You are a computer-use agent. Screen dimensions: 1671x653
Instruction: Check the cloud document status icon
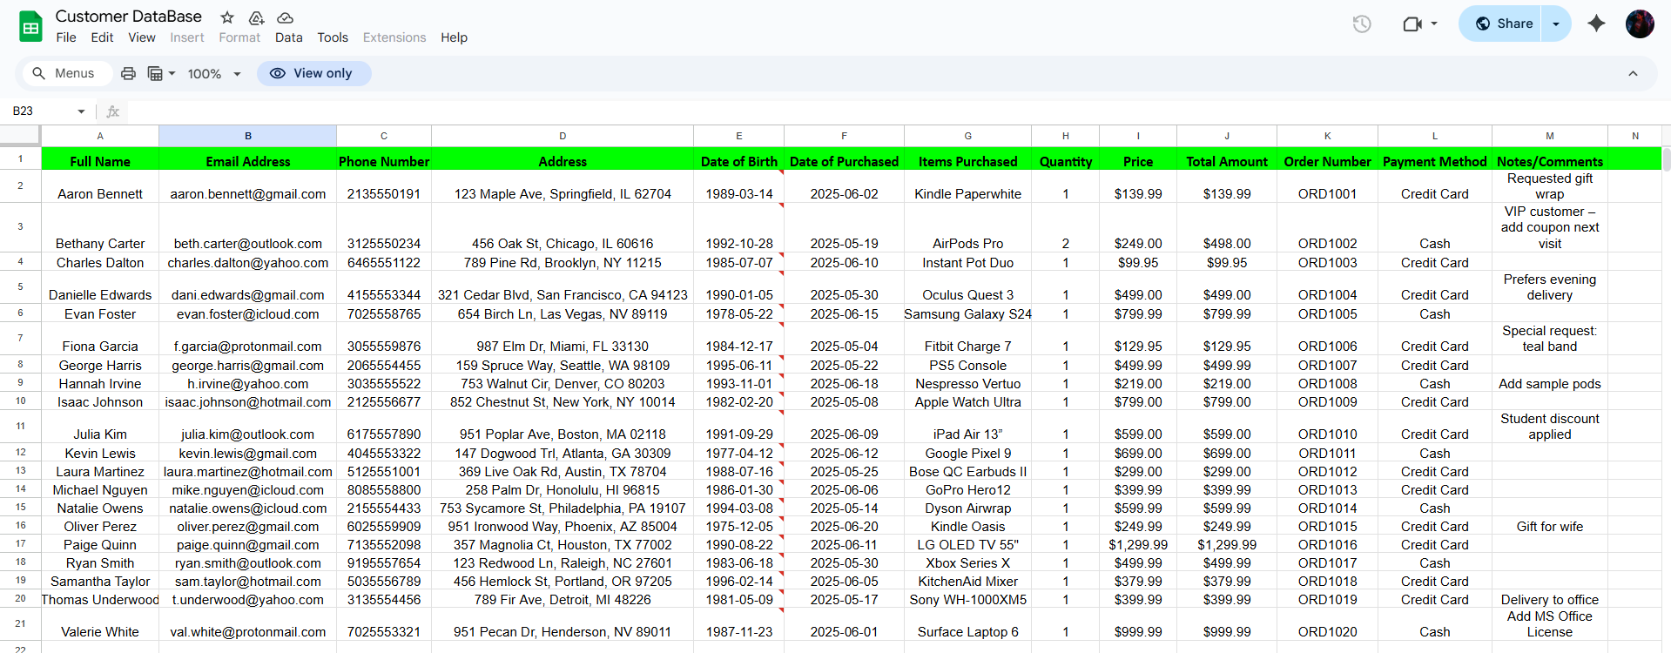285,17
